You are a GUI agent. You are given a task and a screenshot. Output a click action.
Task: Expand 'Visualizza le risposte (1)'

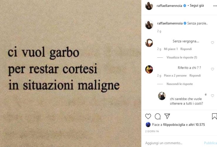[182, 57]
